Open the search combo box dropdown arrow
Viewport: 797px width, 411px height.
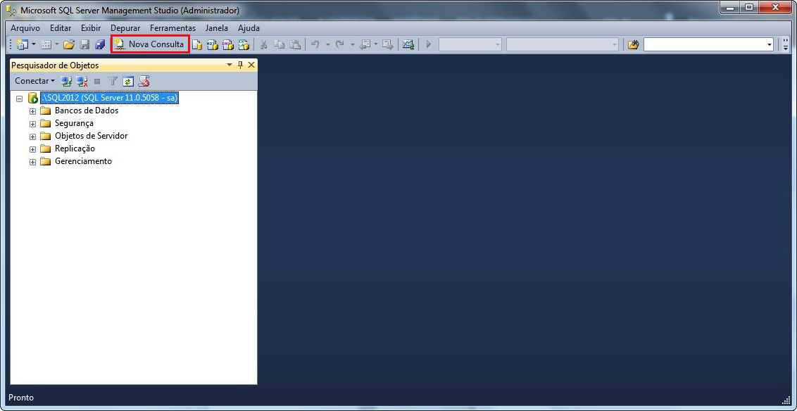tap(769, 44)
